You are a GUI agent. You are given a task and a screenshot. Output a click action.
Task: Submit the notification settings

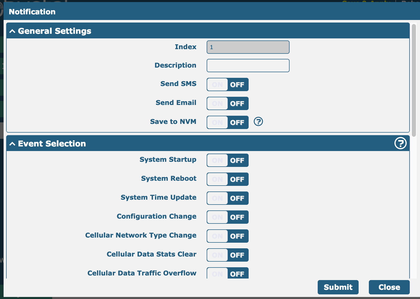(x=338, y=287)
